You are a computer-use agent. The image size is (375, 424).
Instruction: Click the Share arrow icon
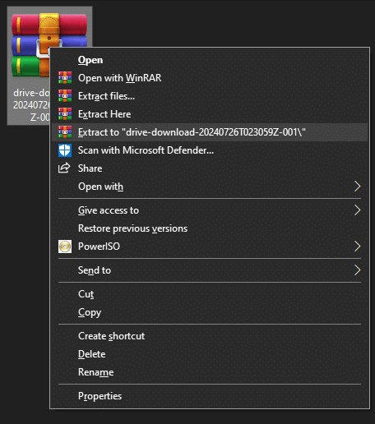64,168
